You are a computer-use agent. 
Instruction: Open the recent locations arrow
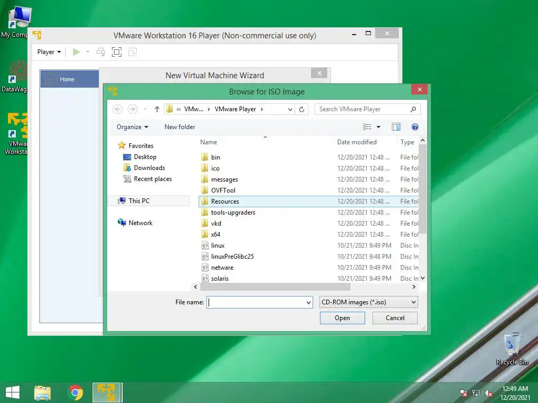tap(145, 109)
